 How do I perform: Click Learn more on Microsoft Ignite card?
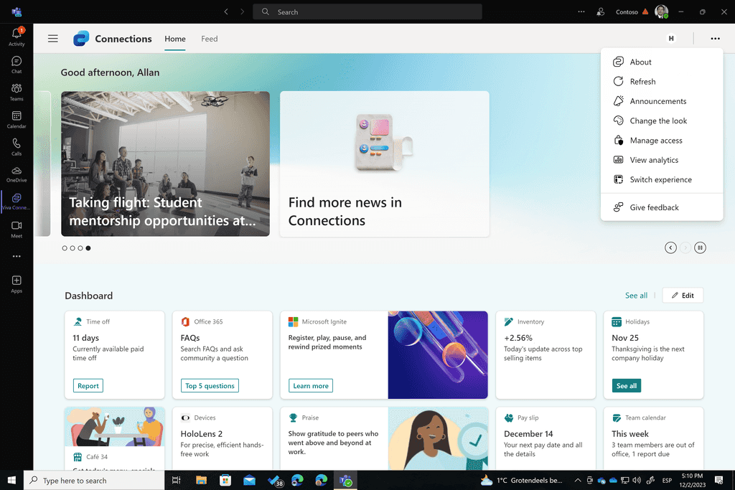tap(311, 385)
